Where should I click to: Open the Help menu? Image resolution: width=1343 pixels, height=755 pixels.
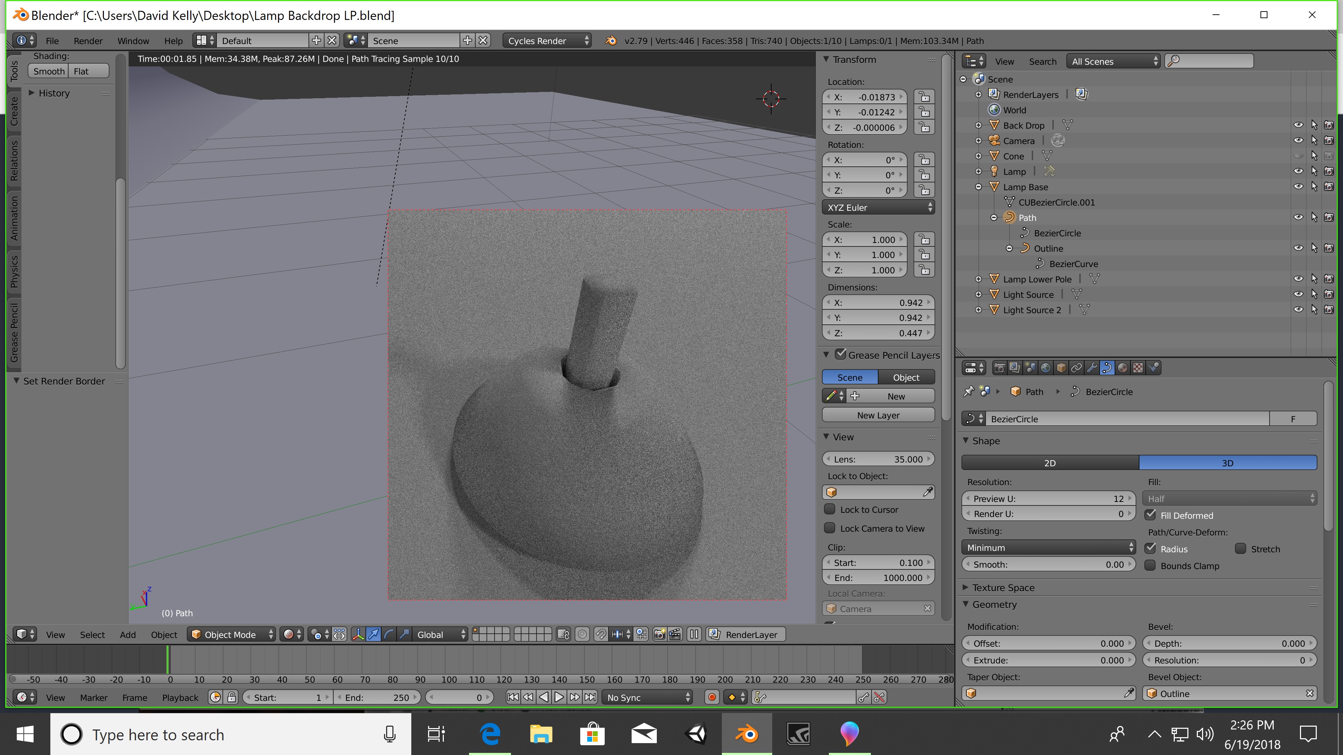coord(173,41)
